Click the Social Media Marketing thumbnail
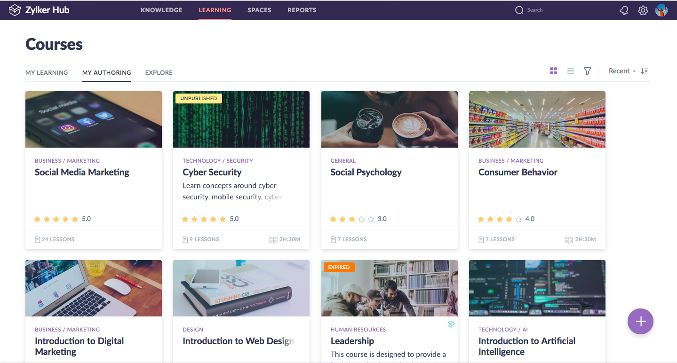The image size is (677, 363). [x=94, y=119]
